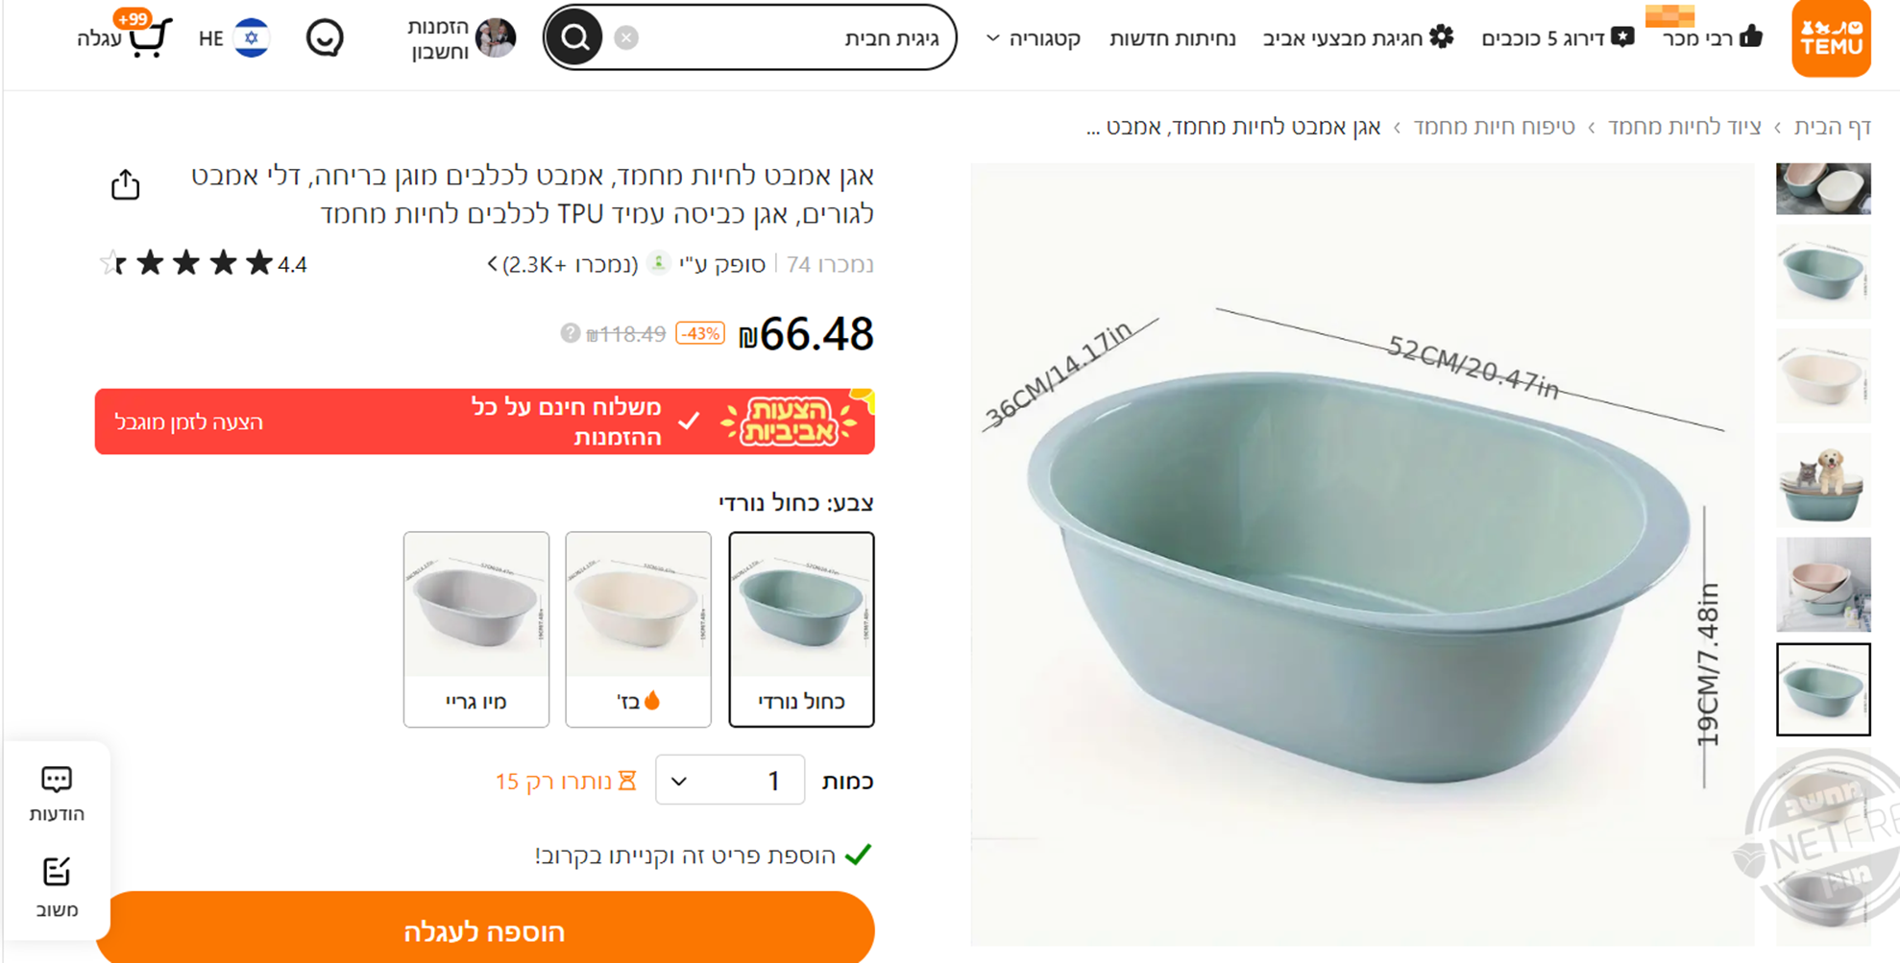This screenshot has width=1900, height=963.
Task: Click the search magnifier button
Action: click(575, 37)
